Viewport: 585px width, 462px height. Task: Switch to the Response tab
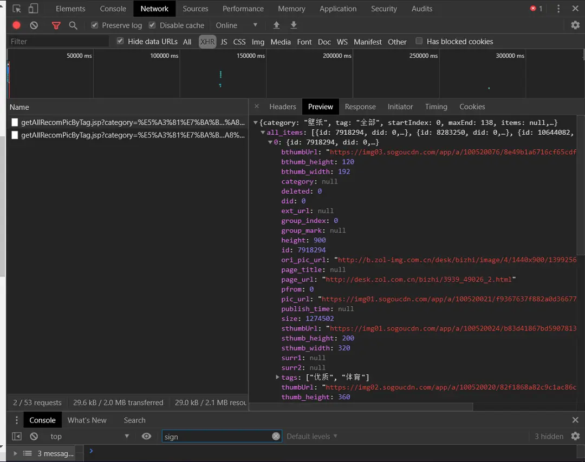tap(360, 107)
